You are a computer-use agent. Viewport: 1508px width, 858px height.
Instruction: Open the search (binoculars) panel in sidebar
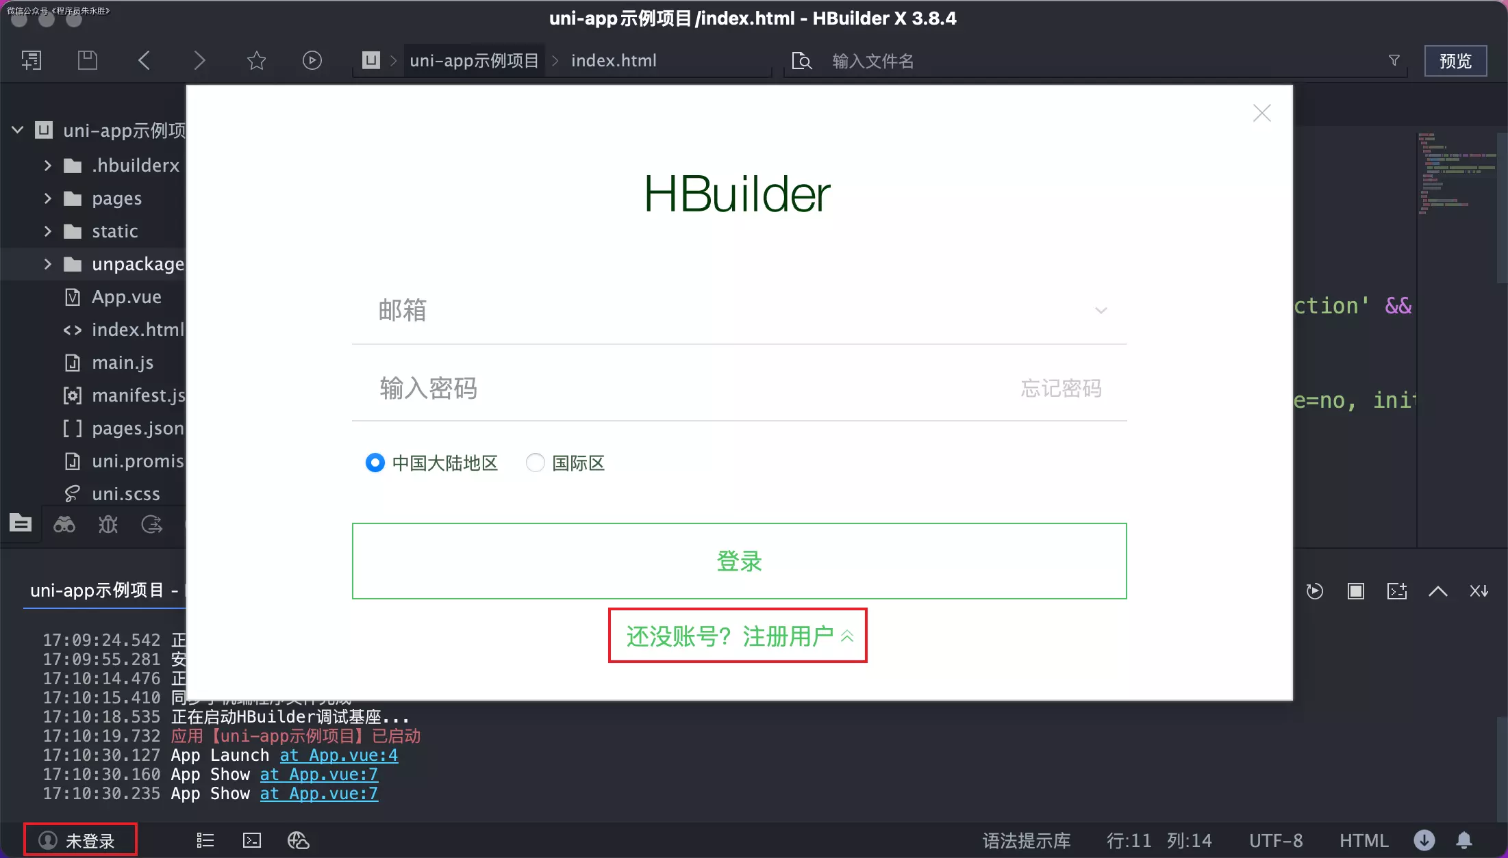coord(64,523)
